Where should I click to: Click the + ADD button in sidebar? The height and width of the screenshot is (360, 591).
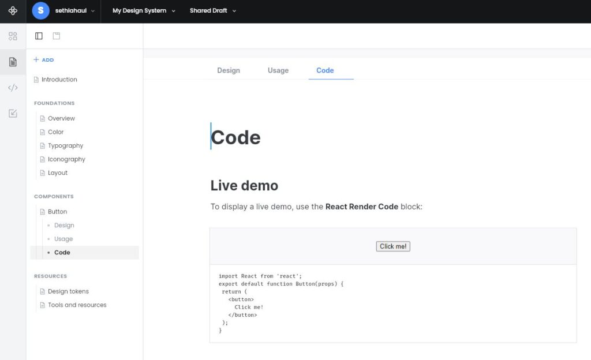point(44,60)
